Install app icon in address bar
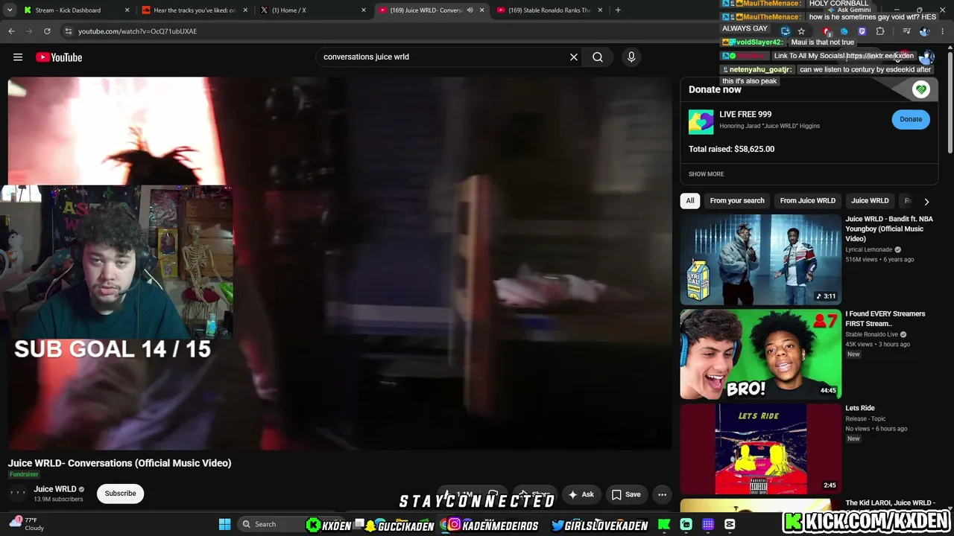Screen dimensions: 954x536 (x=785, y=31)
